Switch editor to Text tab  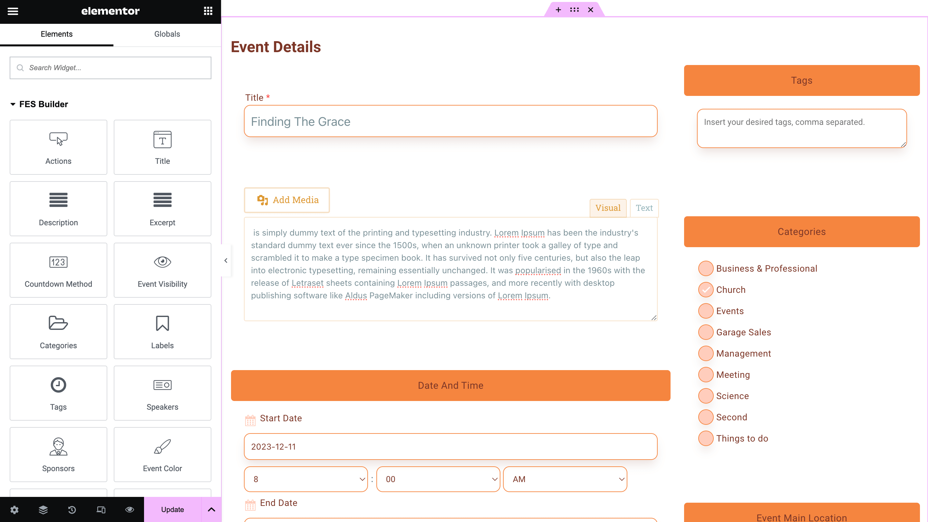(644, 208)
